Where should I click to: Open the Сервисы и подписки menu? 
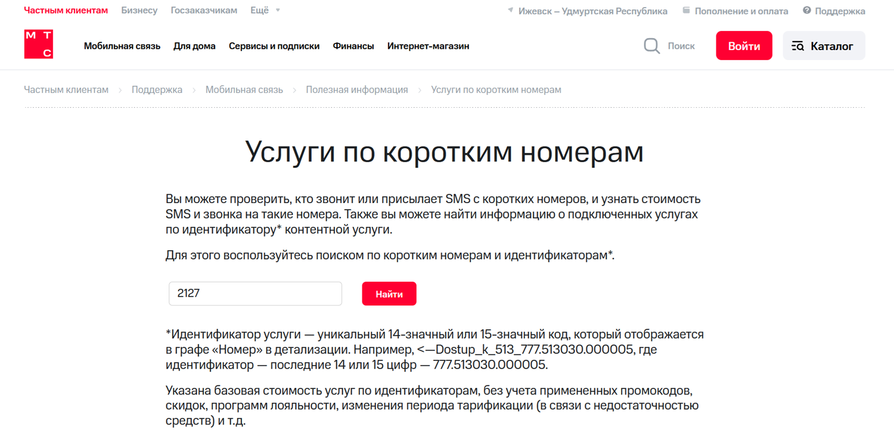274,46
